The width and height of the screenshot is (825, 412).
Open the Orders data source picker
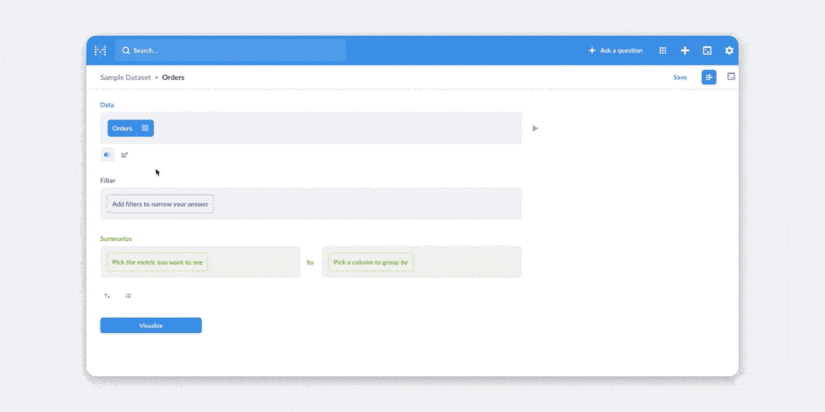pos(122,128)
